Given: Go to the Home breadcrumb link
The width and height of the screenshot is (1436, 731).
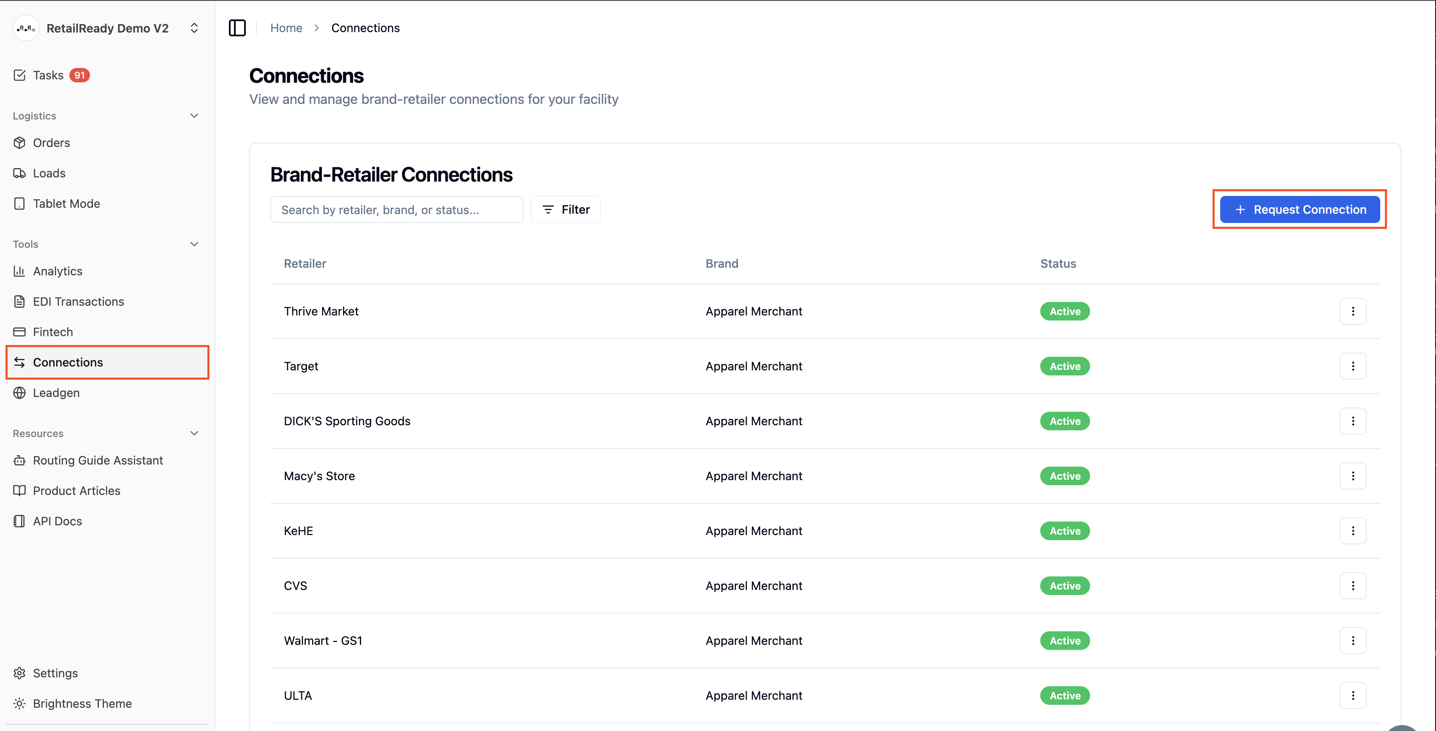Looking at the screenshot, I should click(286, 28).
